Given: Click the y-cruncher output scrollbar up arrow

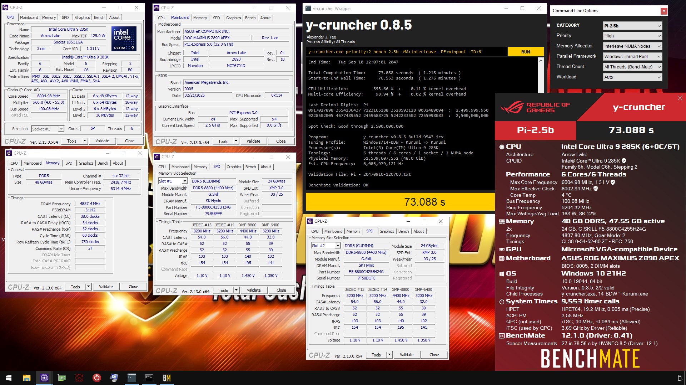Looking at the screenshot, I should (x=541, y=61).
